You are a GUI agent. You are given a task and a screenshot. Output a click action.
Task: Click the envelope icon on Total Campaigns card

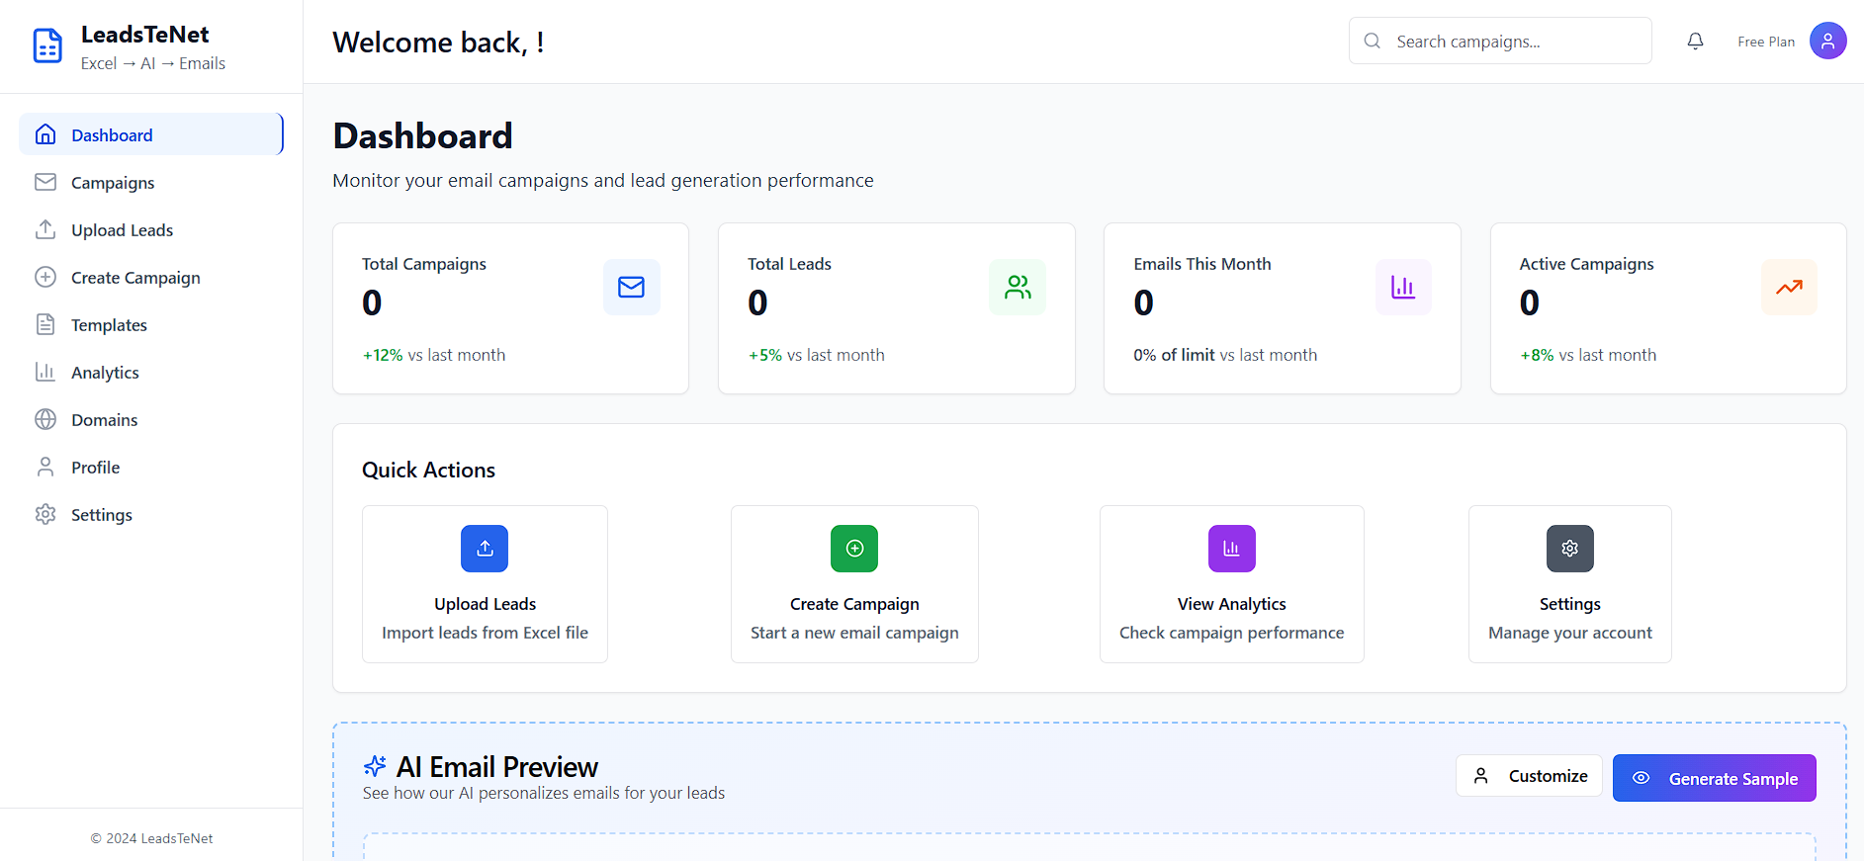click(x=632, y=287)
